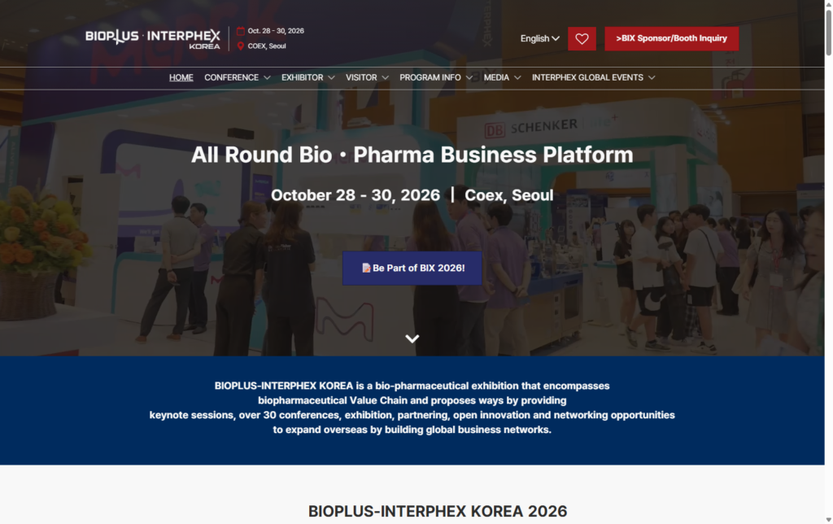Image resolution: width=833 pixels, height=524 pixels.
Task: Click document icon in Be Part of BIX button
Action: pos(366,268)
